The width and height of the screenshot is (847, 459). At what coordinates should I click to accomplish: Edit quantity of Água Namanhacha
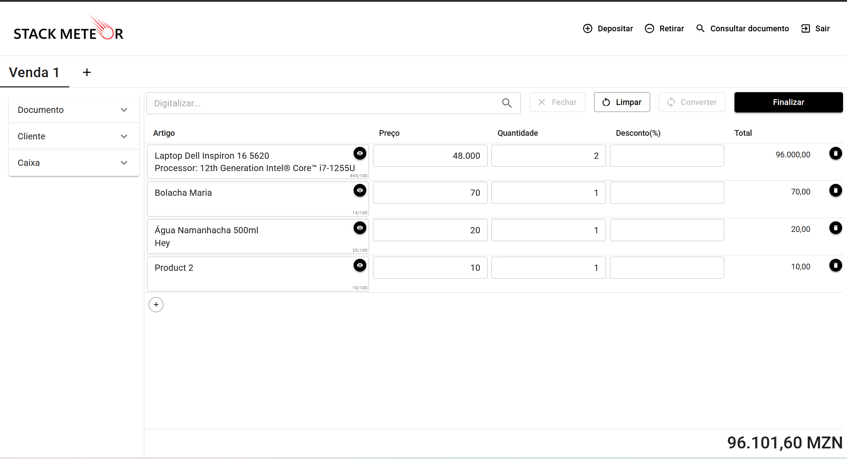[x=549, y=230]
